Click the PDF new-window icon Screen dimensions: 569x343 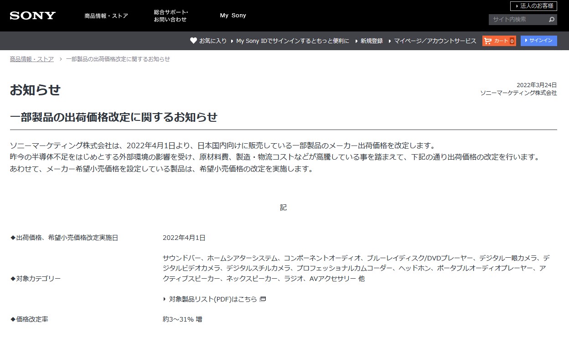(263, 299)
